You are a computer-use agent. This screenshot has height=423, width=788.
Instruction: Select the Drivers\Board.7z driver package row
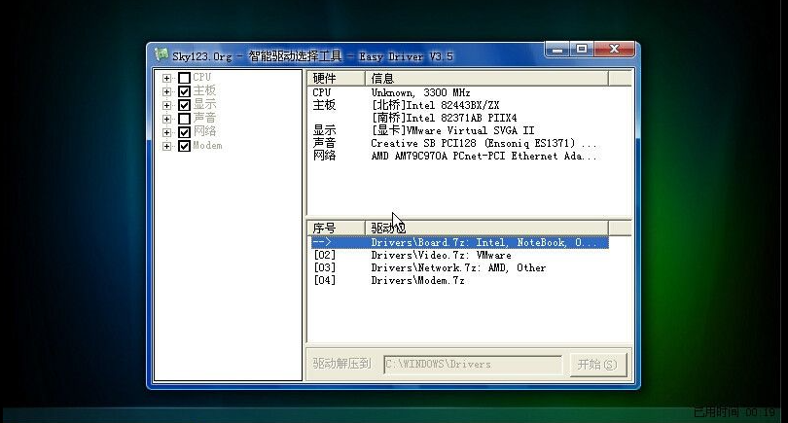[x=460, y=243]
